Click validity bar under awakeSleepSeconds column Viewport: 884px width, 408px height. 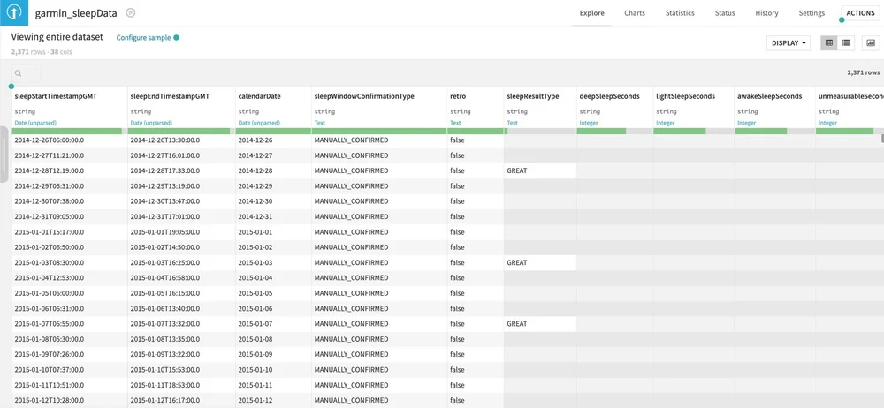coord(774,132)
